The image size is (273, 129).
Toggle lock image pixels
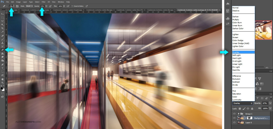(244, 109)
